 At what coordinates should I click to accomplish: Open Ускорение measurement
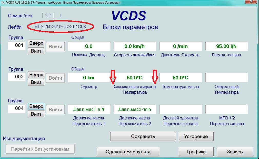click(x=196, y=136)
